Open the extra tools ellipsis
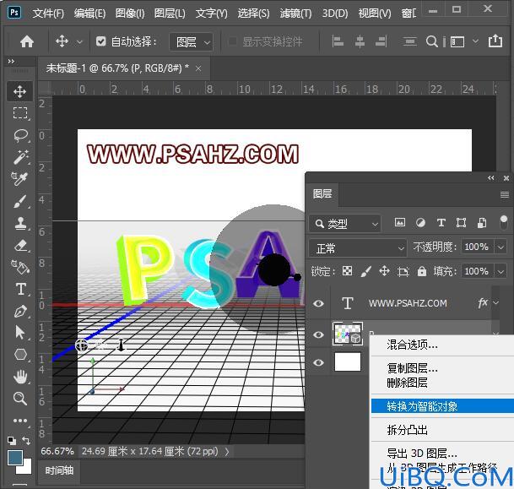 pyautogui.click(x=20, y=421)
